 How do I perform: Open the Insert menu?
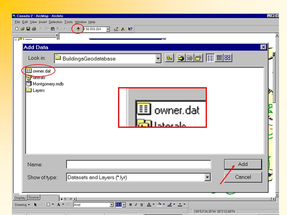43,22
